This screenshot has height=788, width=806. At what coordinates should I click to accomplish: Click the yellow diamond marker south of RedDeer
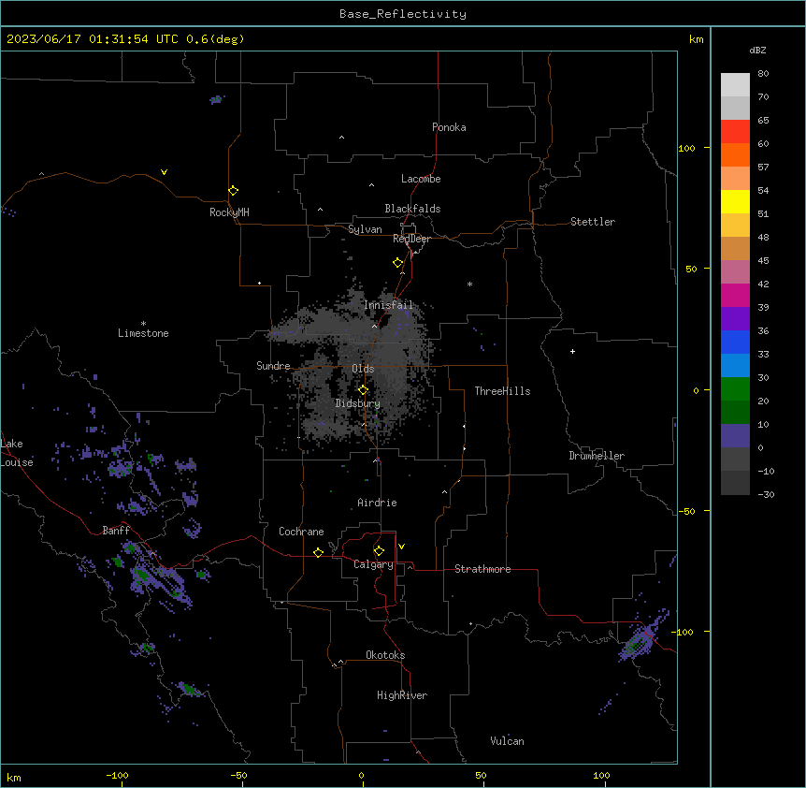coord(397,263)
